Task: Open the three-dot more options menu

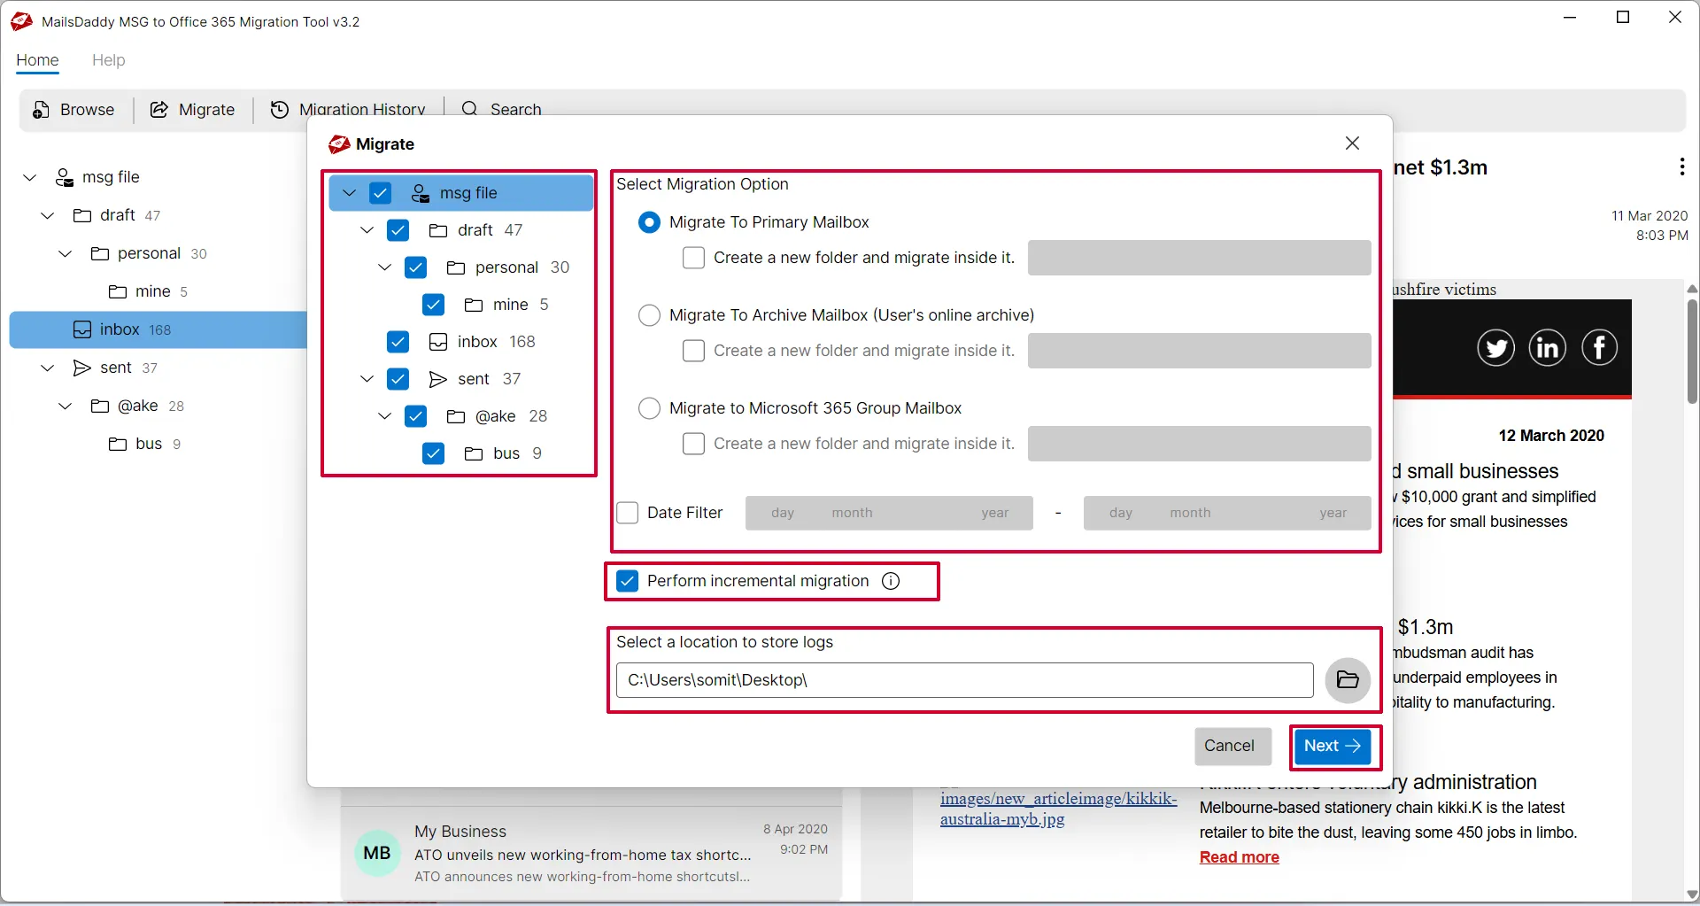Action: click(1681, 166)
